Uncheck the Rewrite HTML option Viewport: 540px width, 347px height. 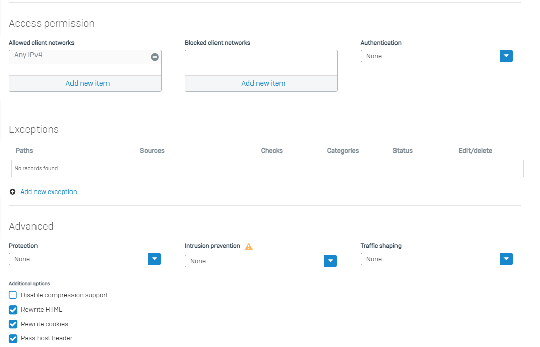[13, 310]
